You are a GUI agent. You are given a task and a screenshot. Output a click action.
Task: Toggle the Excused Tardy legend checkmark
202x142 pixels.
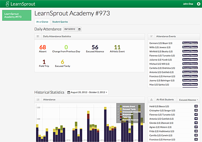[118, 109]
